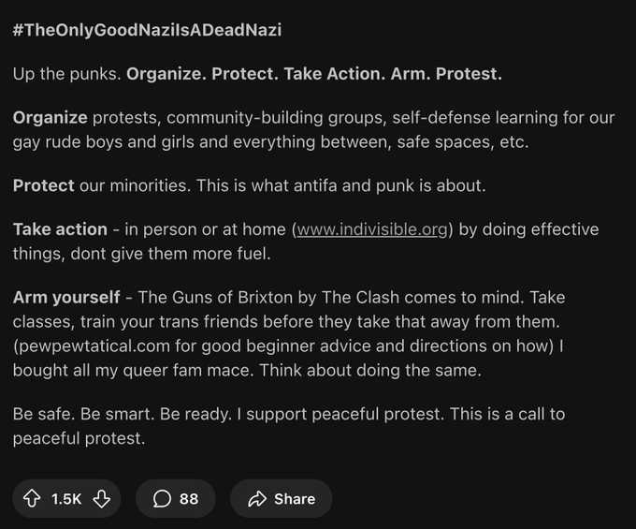Open the 88 comments count
The image size is (636, 529).
pyautogui.click(x=189, y=499)
